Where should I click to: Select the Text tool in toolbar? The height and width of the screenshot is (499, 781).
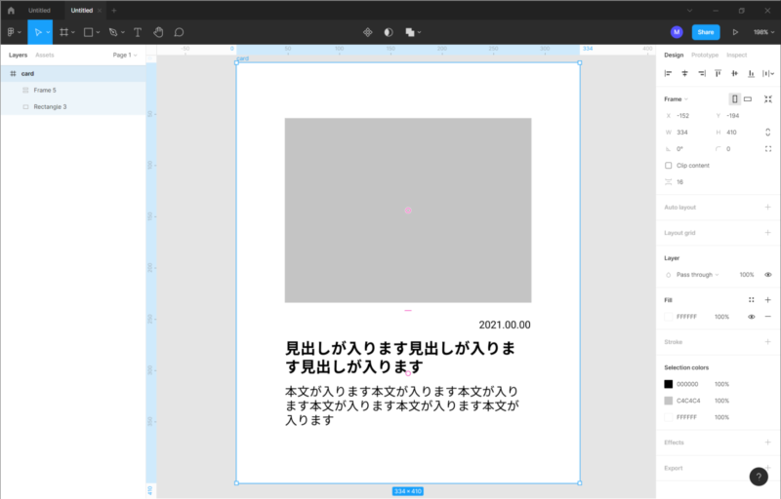click(x=137, y=32)
